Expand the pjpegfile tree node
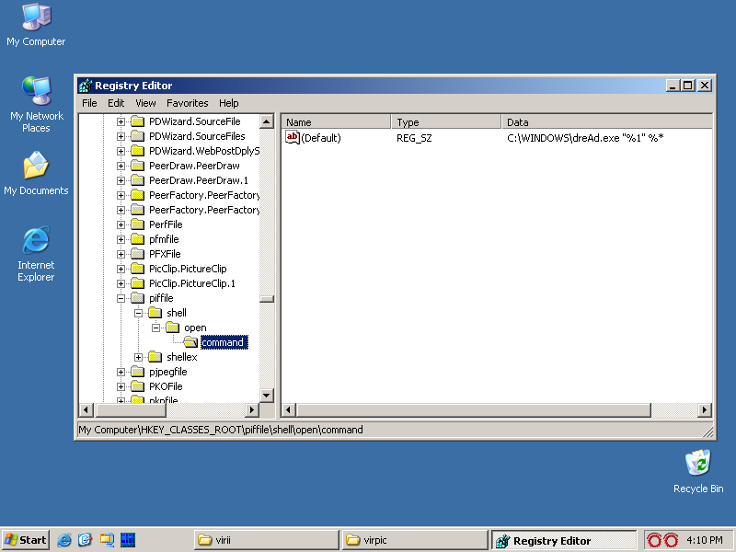 click(121, 372)
